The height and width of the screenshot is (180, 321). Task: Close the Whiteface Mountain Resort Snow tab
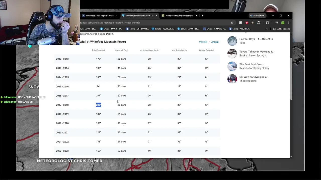[x=157, y=15]
